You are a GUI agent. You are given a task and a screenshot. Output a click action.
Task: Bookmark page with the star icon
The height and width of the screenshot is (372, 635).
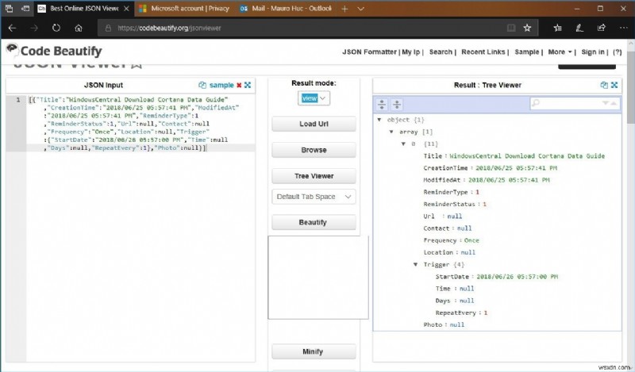tap(527, 27)
